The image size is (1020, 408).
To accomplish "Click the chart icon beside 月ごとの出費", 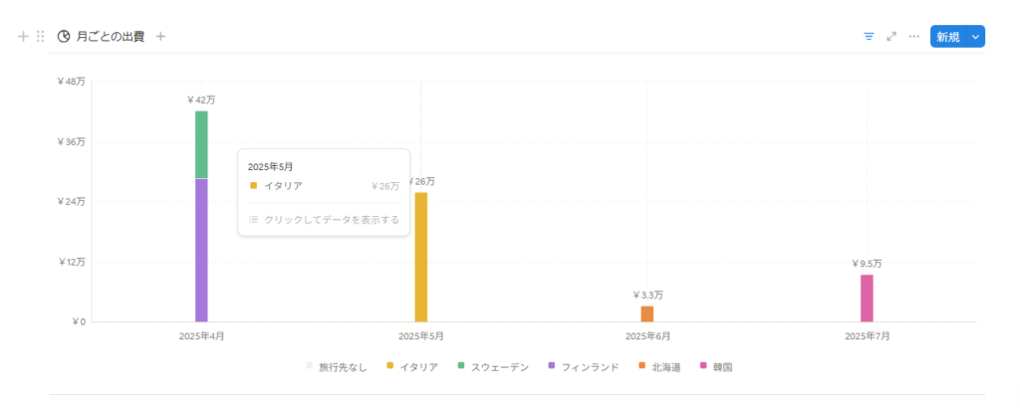I will pos(63,37).
